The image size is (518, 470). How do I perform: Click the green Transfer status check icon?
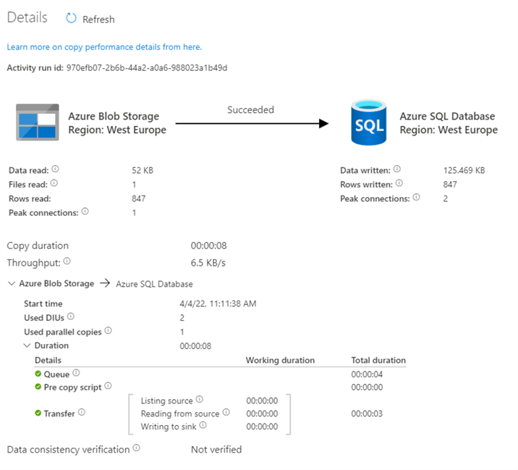tap(38, 413)
